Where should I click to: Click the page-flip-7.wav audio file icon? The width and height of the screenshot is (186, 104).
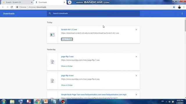52,62
